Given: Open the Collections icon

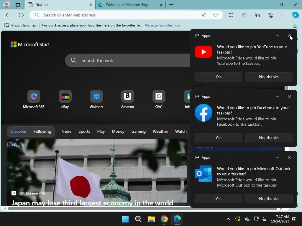Looking at the screenshot, I should 257,15.
